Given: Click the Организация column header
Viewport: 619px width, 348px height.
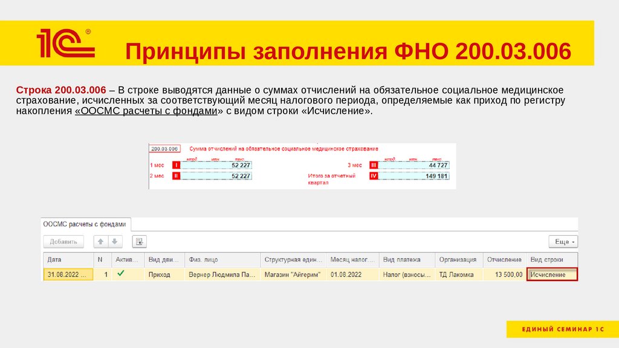Looking at the screenshot, I should coord(459,260).
